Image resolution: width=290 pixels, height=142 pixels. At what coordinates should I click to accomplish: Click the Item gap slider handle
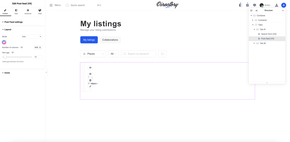(5, 57)
